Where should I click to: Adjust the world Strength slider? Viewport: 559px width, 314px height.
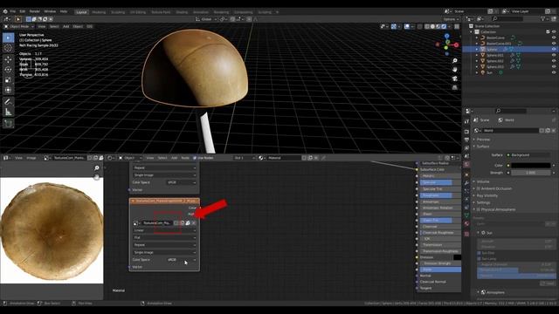tap(531, 173)
